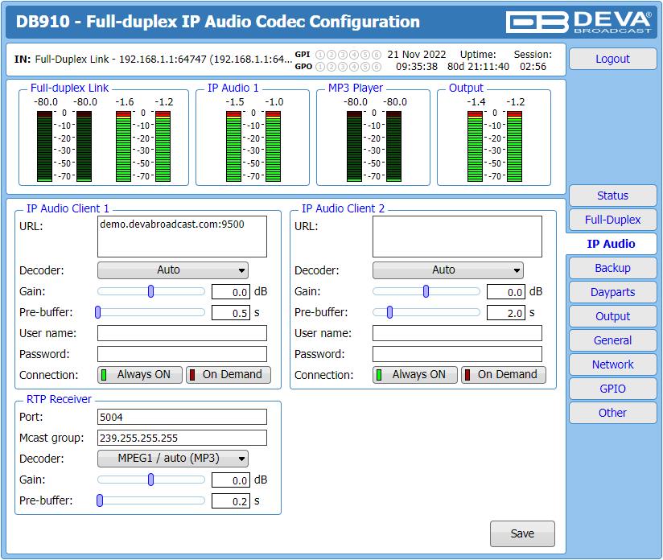The image size is (663, 560).
Task: Open RTP Receiver Decoder dropdown
Action: point(173,459)
